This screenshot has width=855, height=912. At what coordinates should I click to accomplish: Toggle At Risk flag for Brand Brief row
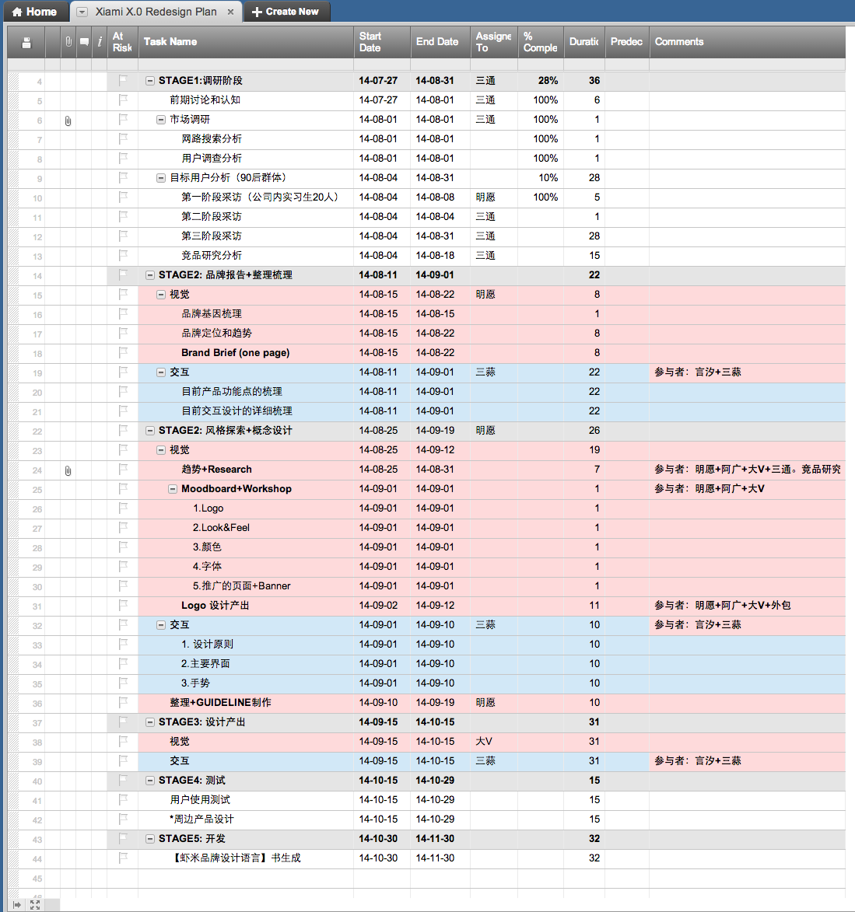coord(123,352)
